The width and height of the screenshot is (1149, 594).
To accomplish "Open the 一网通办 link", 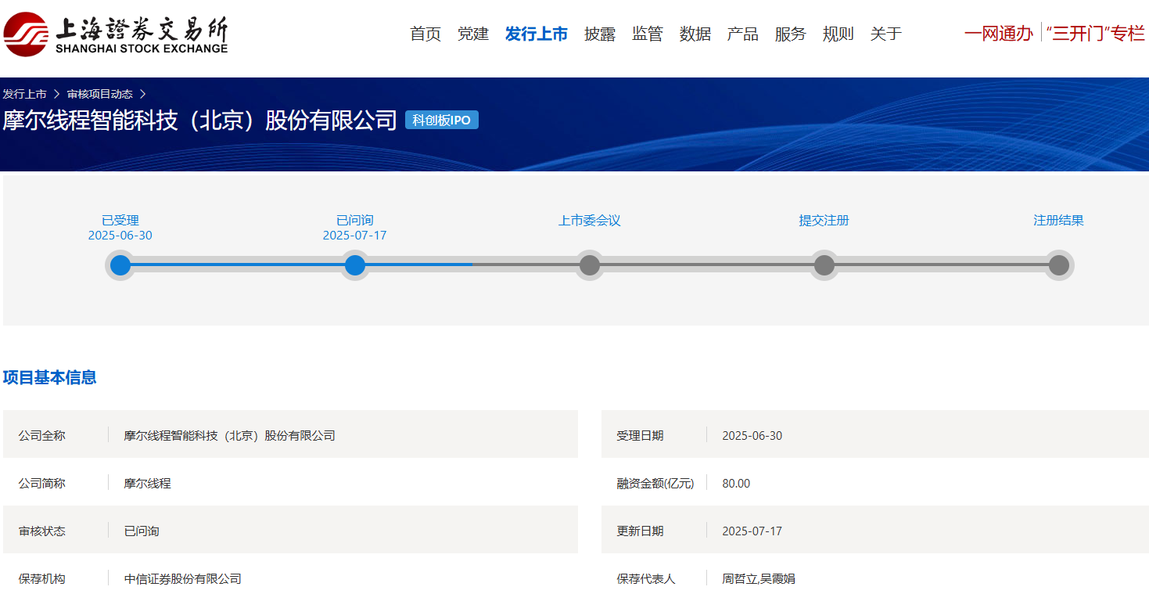I will tap(999, 34).
